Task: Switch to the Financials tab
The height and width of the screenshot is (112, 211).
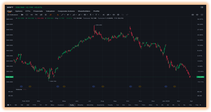Action: click(x=38, y=11)
